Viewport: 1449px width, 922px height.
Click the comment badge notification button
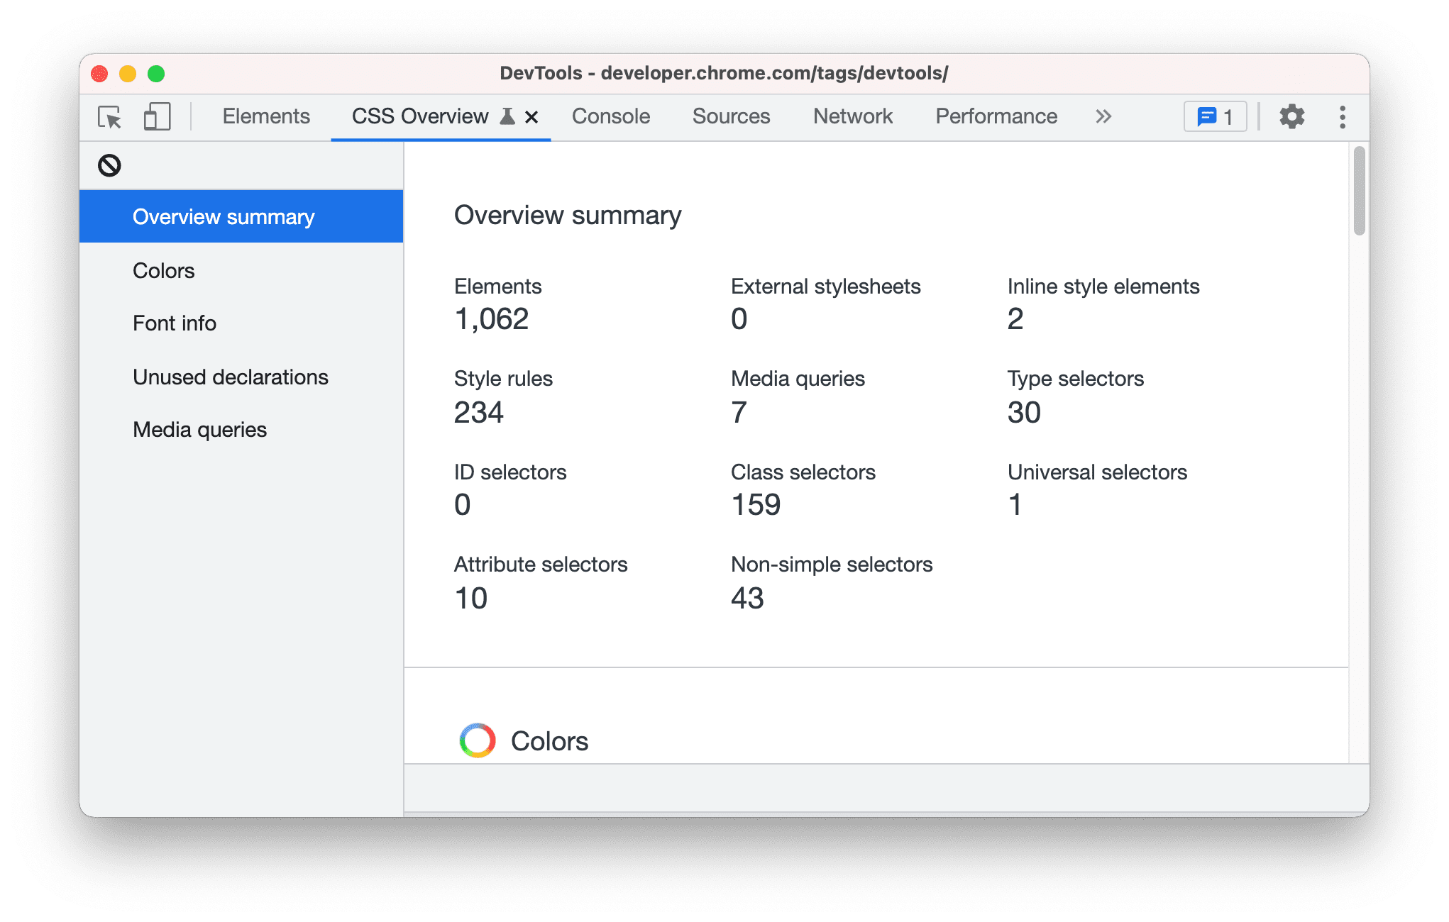(1216, 116)
